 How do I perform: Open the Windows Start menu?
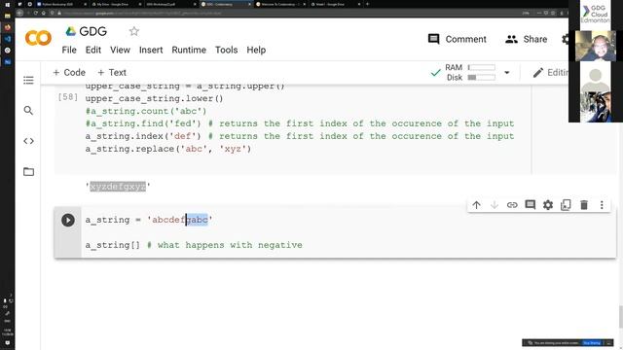tap(7, 4)
